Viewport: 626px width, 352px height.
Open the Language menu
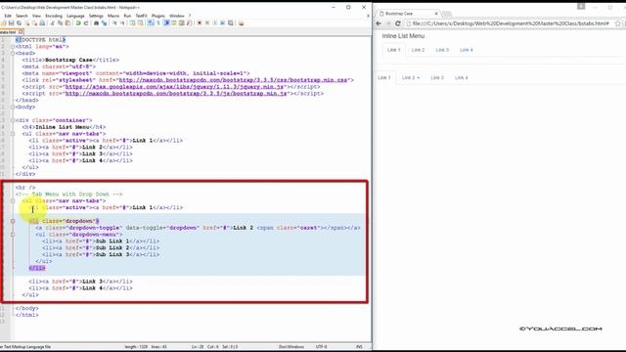[x=75, y=16]
